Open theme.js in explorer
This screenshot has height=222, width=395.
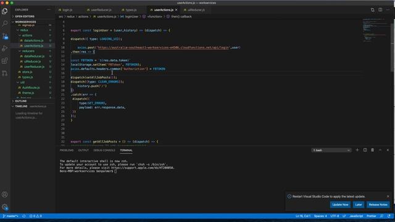pos(28,93)
